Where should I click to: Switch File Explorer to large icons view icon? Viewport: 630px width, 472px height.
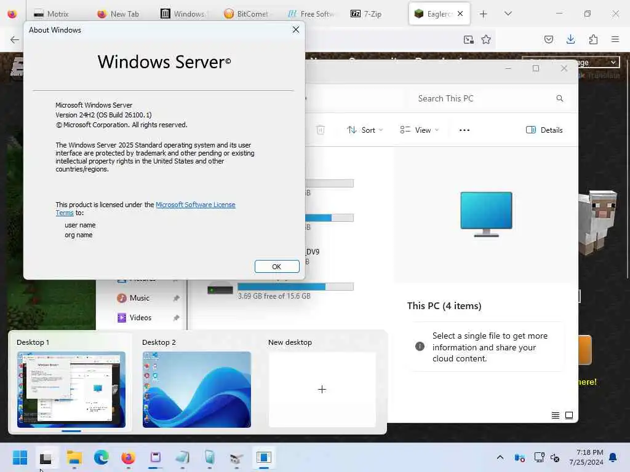pyautogui.click(x=569, y=415)
